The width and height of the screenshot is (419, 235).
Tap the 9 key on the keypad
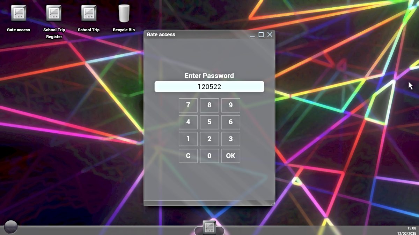[x=230, y=105]
